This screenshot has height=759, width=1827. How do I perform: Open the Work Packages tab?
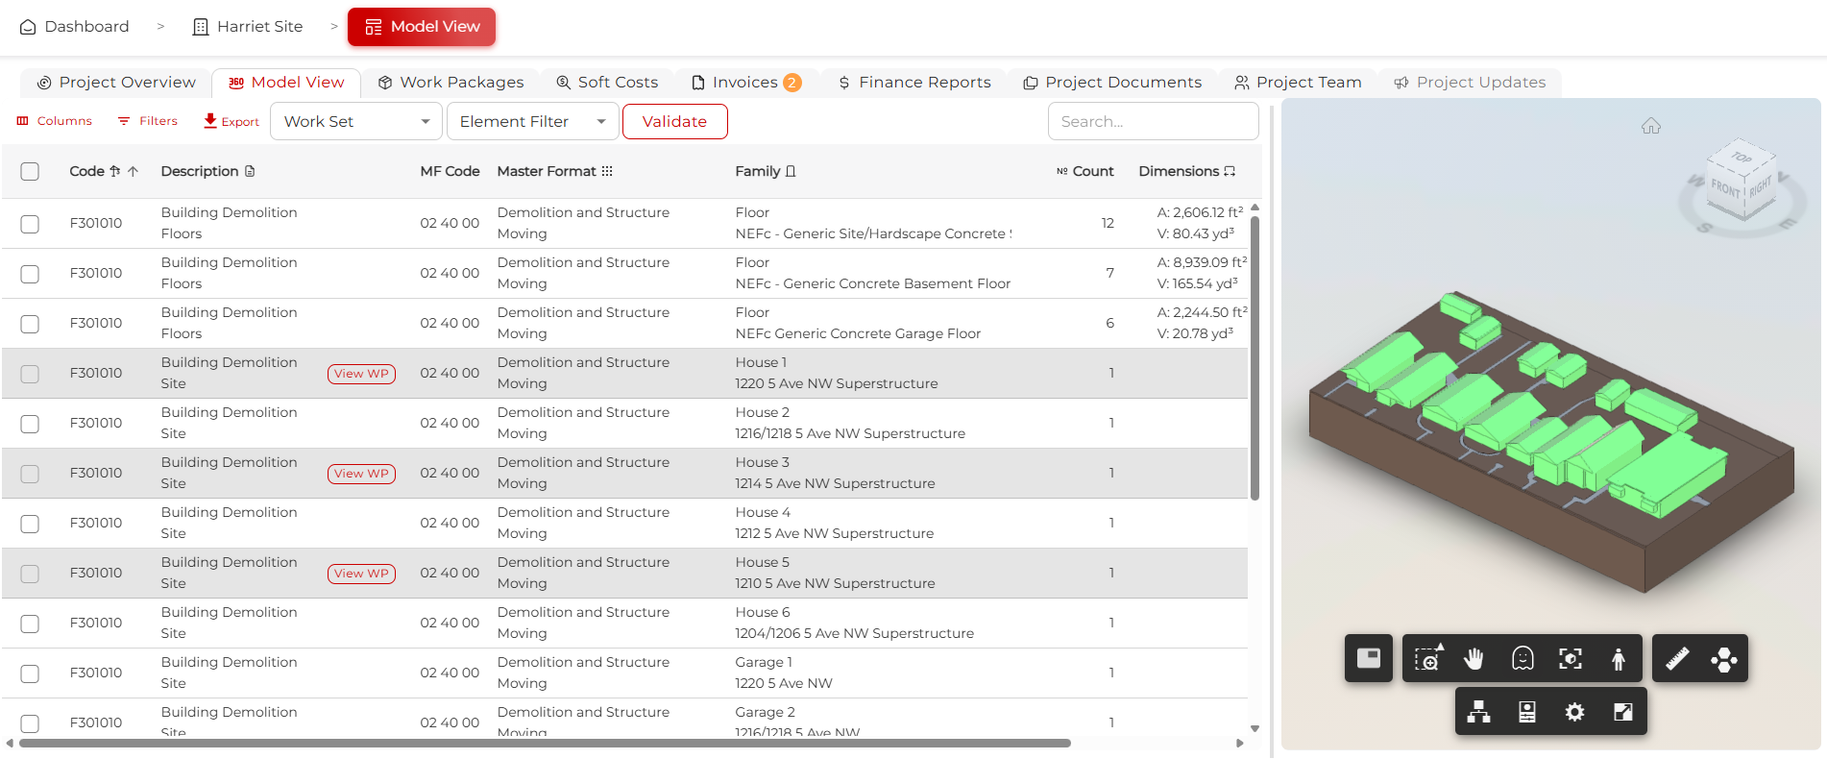[x=451, y=83]
